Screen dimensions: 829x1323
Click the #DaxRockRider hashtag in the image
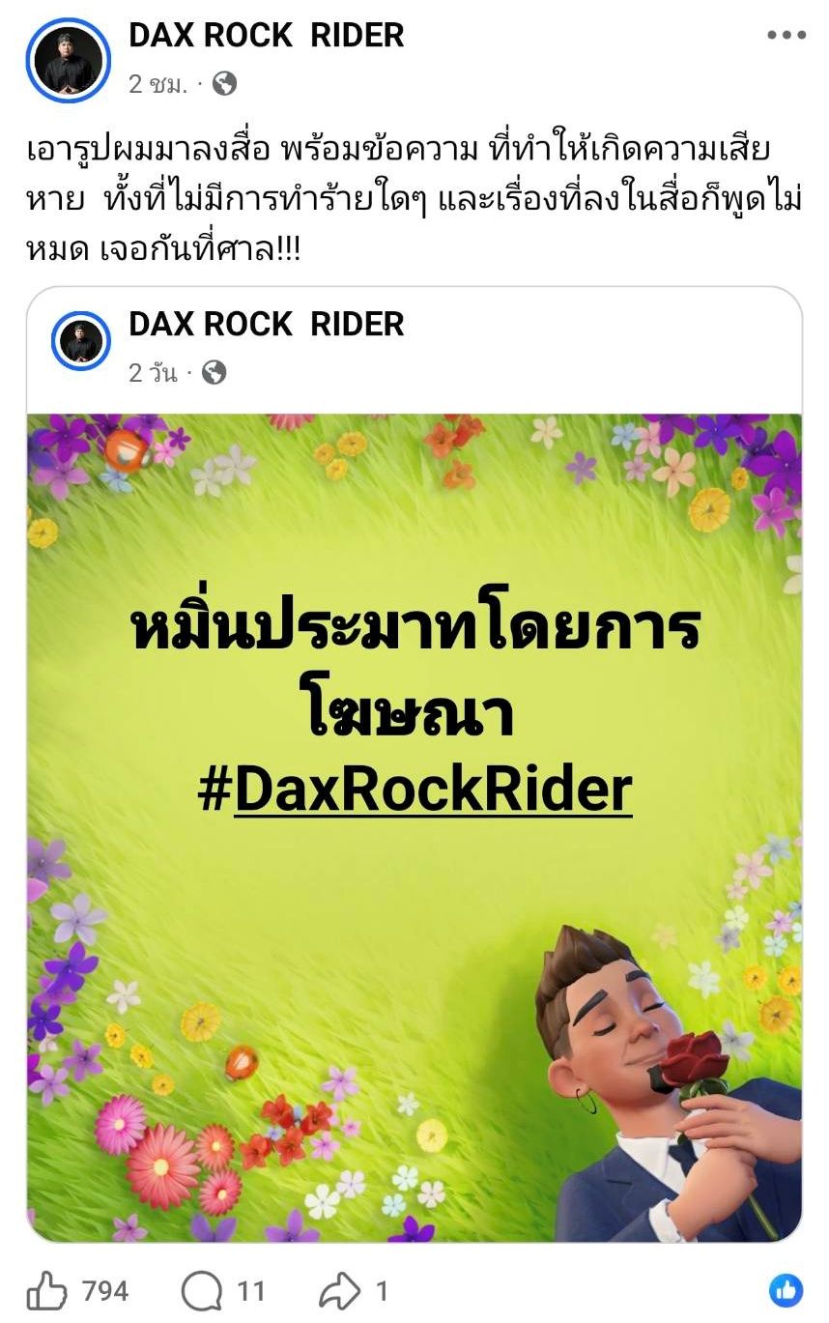(x=414, y=789)
